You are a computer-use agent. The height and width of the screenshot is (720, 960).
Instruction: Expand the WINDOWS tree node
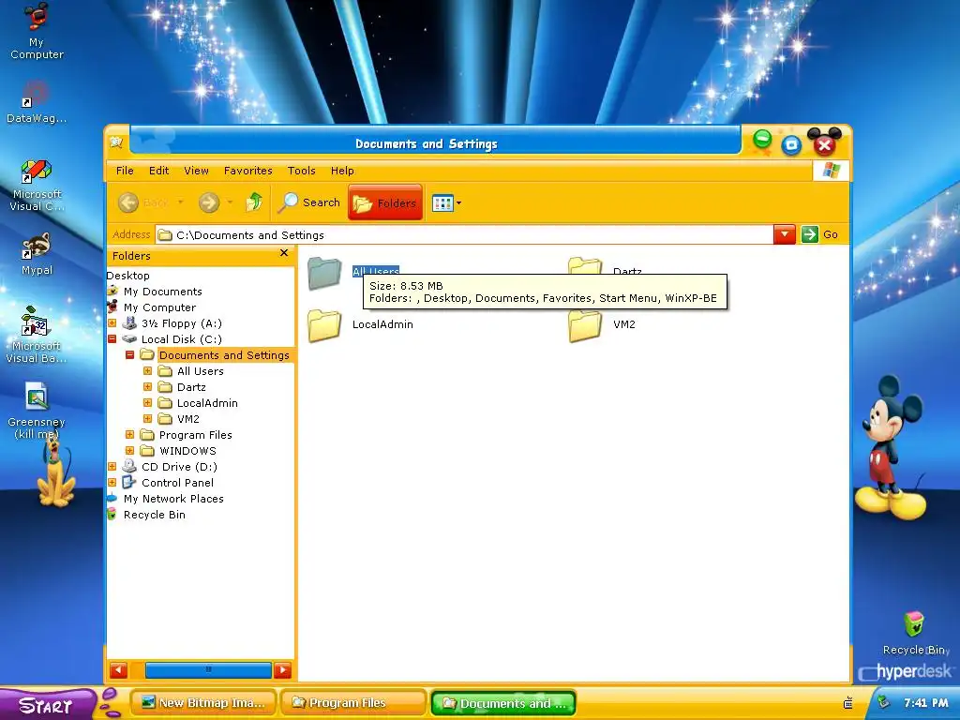click(x=129, y=450)
